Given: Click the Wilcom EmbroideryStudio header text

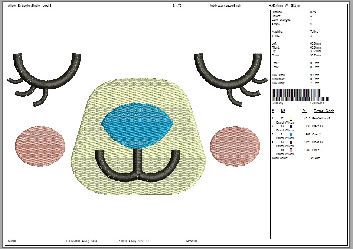Looking at the screenshot, I should [29, 6].
